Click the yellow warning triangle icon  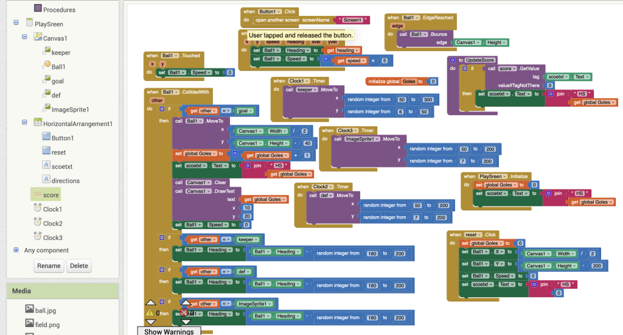[x=150, y=312]
